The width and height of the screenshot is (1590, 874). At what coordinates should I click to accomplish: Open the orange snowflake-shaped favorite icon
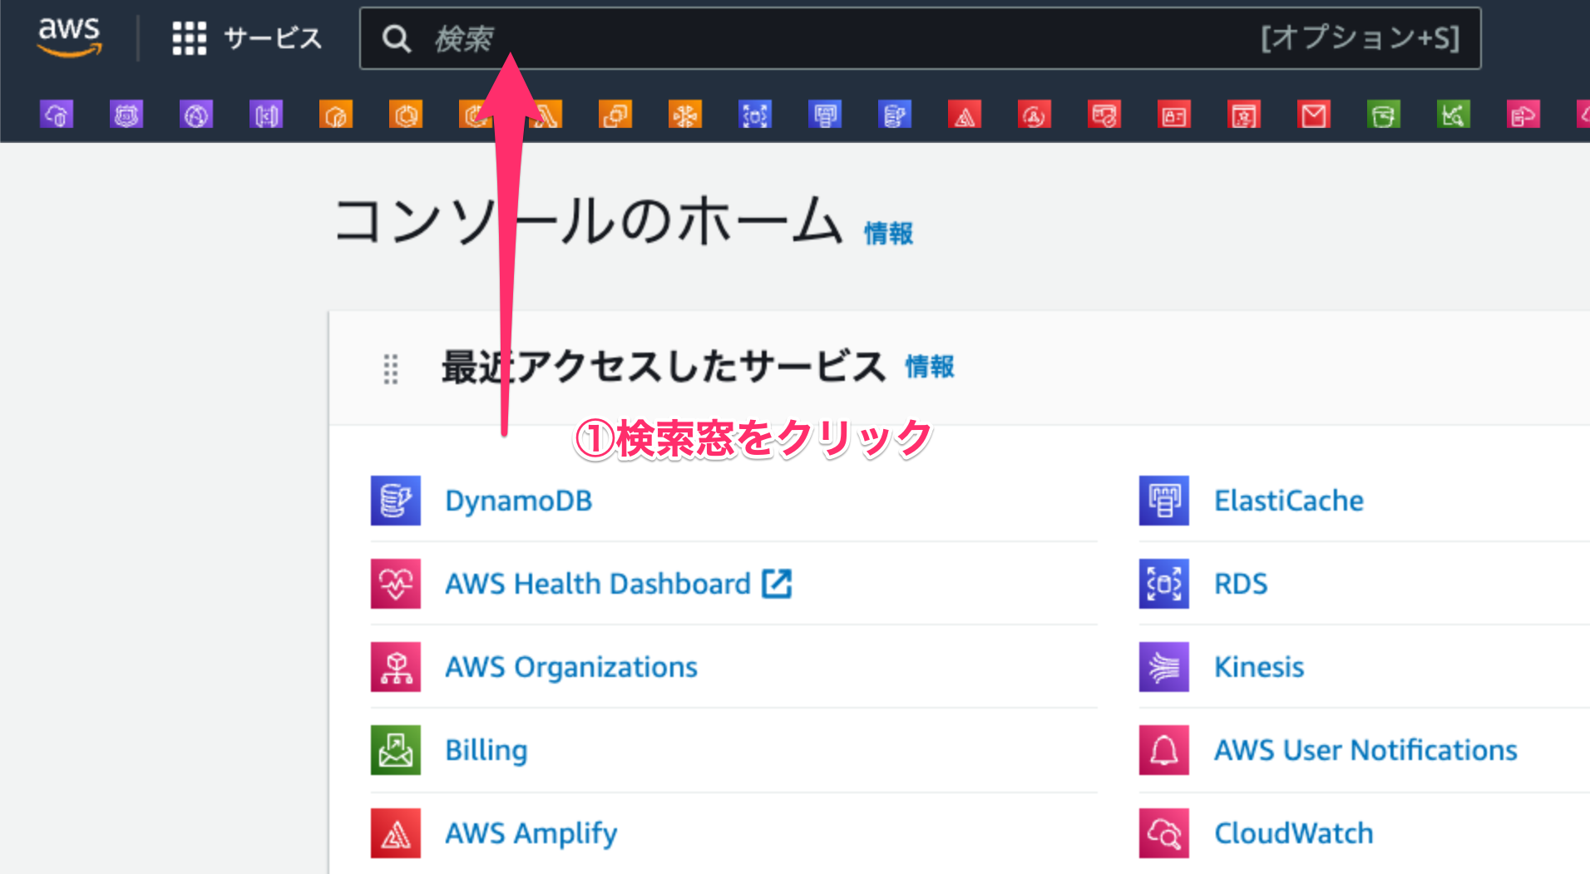click(x=685, y=115)
